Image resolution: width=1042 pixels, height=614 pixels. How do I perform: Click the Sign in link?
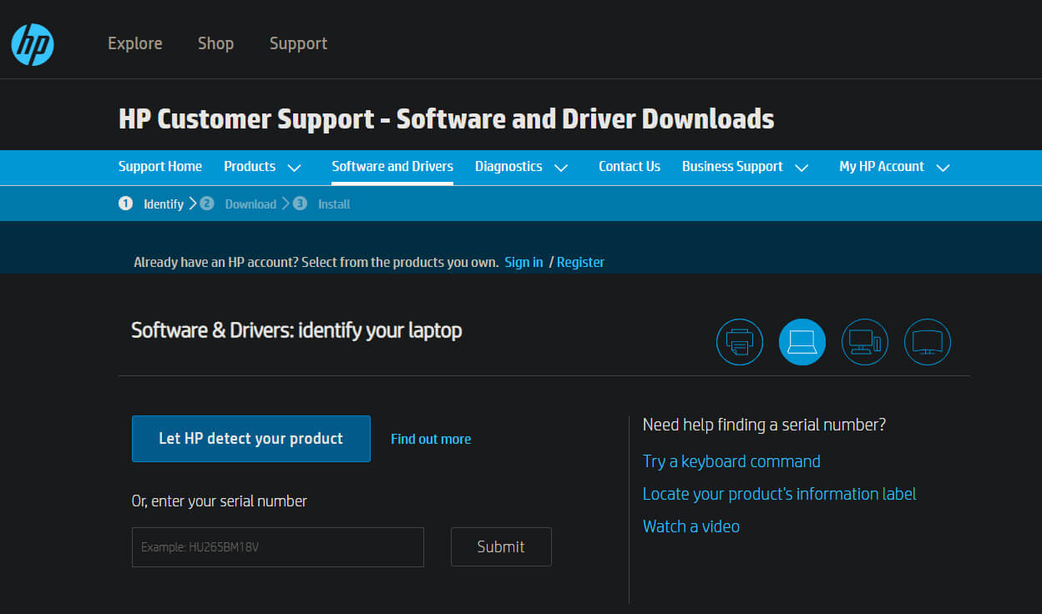pos(524,262)
